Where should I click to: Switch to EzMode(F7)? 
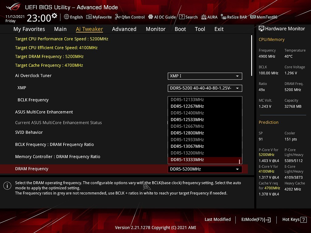point(256,220)
